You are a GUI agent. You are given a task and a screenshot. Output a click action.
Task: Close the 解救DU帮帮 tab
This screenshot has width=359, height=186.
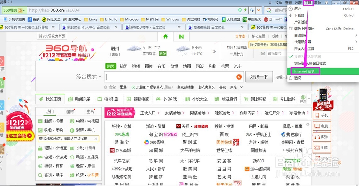pos(179,27)
